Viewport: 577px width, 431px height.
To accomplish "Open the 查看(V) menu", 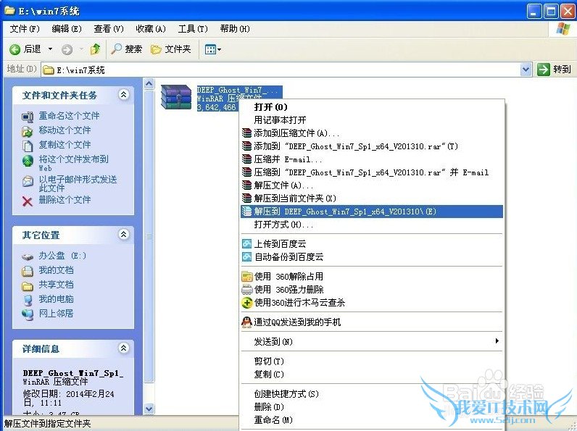I will tap(109, 29).
